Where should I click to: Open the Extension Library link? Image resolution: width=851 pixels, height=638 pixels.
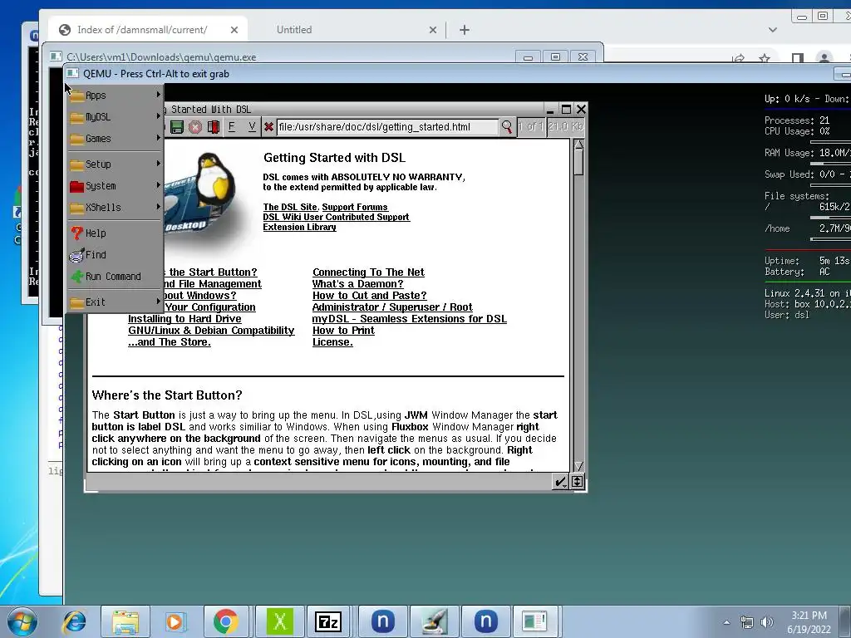tap(299, 228)
